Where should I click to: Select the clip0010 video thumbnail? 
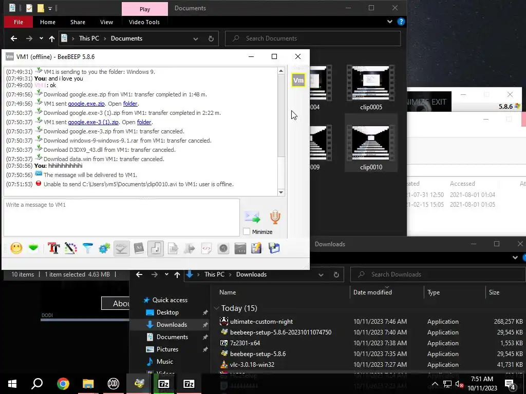371,143
